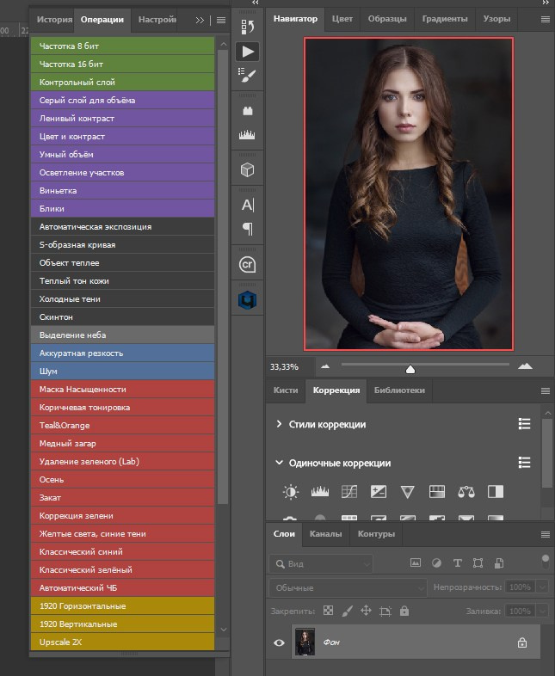Toggle pixel layer filter
The height and width of the screenshot is (676, 555).
pyautogui.click(x=416, y=562)
